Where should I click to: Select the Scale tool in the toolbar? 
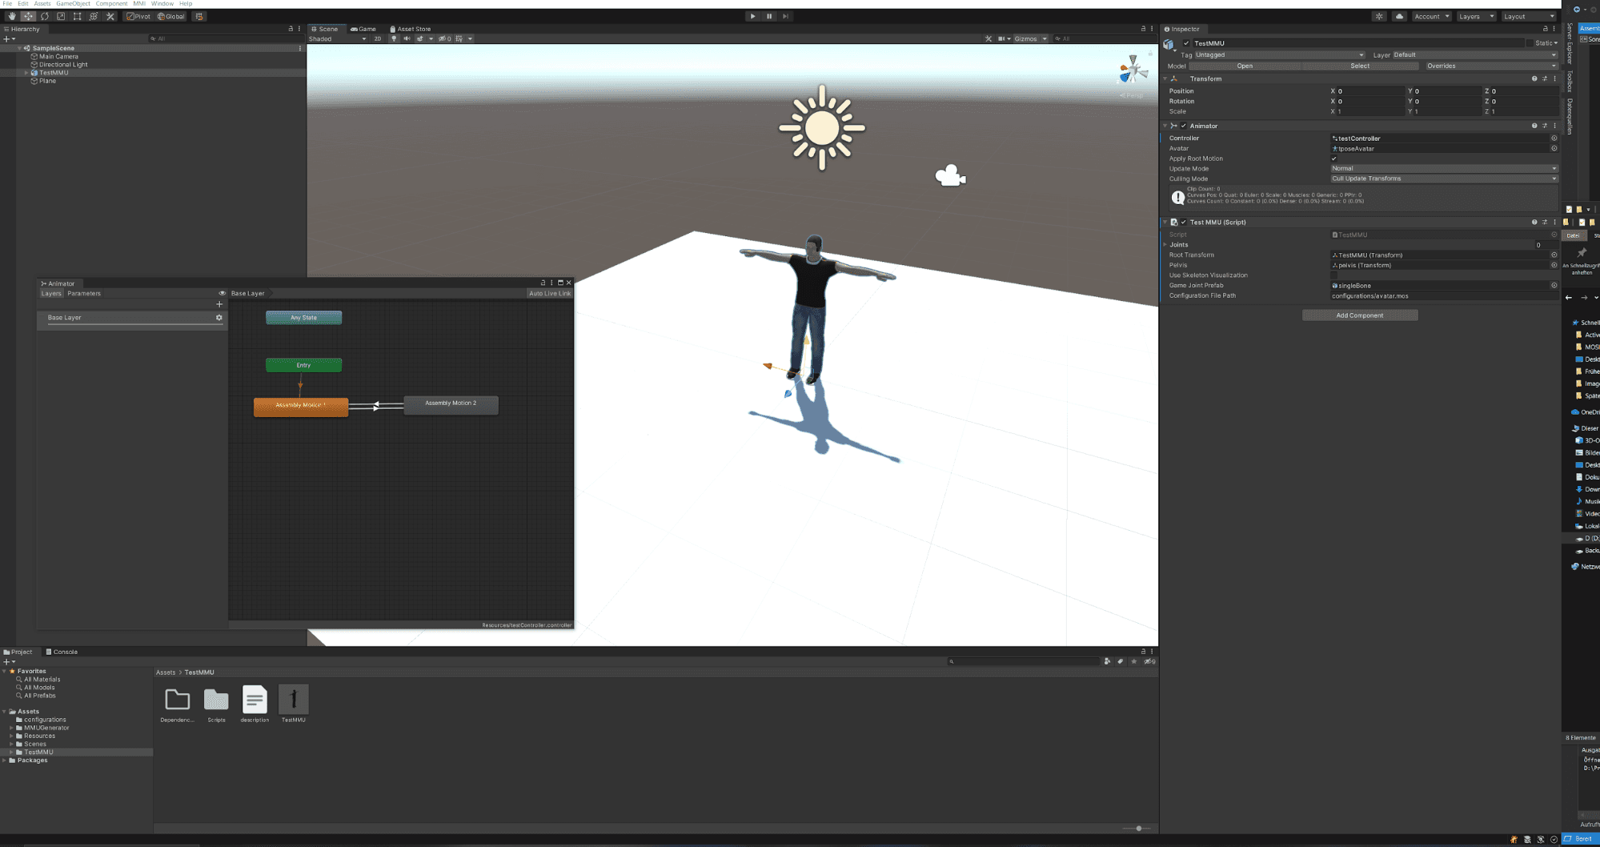[x=61, y=16]
